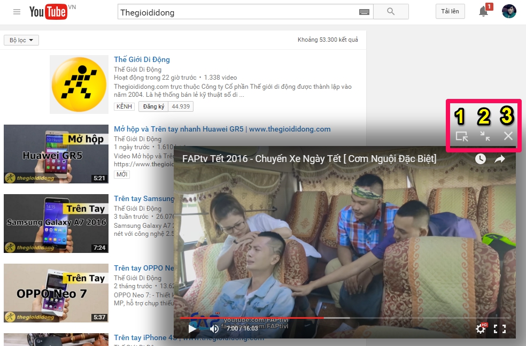Focus the Thegioididong search field
The width and height of the screenshot is (526, 346).
tap(238, 12)
